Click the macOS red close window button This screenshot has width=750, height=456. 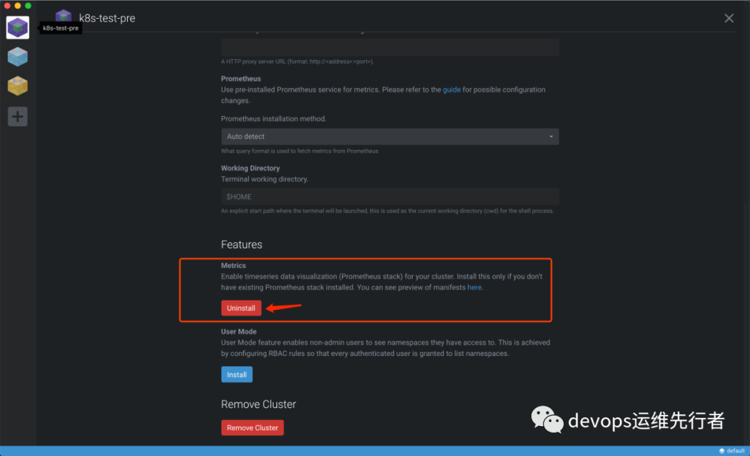point(7,6)
